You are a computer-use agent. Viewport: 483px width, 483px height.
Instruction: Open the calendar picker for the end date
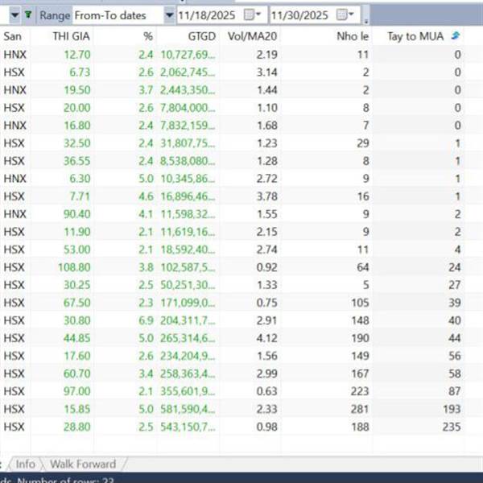[343, 14]
